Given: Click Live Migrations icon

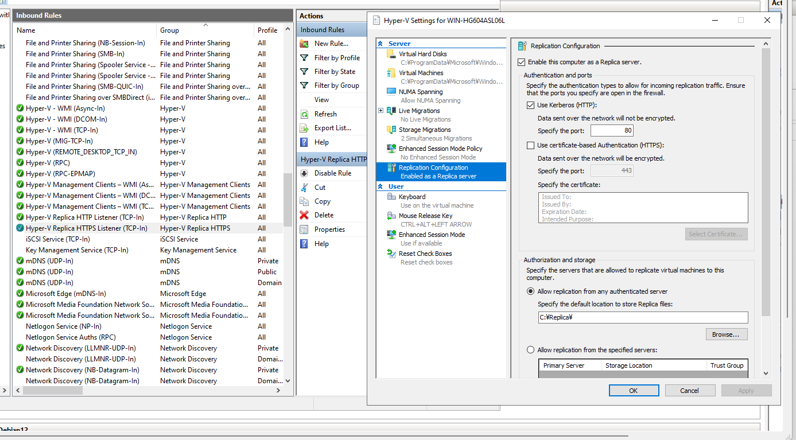Looking at the screenshot, I should 391,111.
